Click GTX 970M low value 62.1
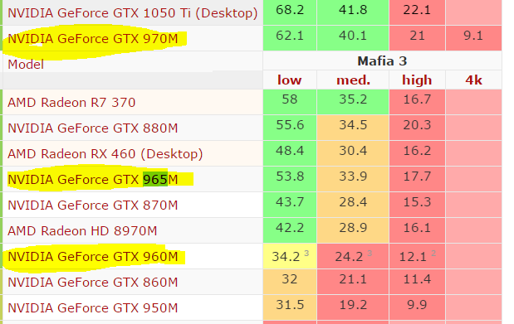The height and width of the screenshot is (324, 514). pos(290,36)
